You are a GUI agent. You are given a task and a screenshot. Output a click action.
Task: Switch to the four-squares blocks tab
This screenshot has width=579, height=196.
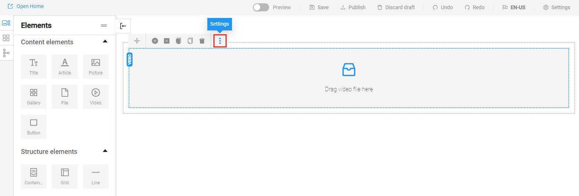click(6, 38)
